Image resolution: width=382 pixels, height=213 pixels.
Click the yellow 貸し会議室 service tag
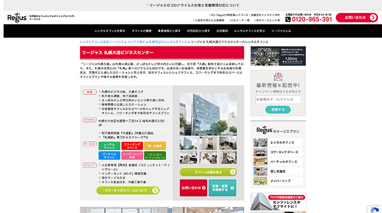155,146
